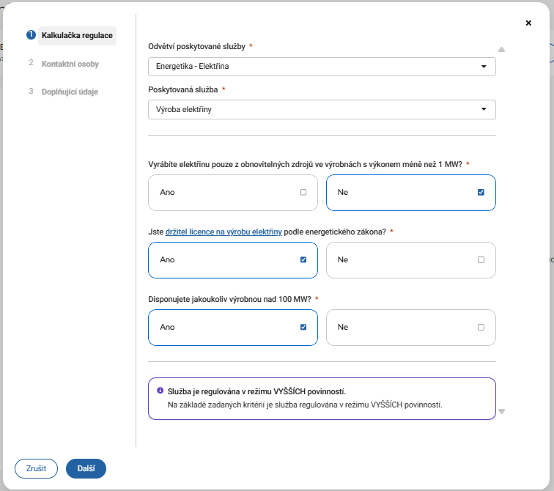Expand the Poskytovaná služba dropdown

pos(322,109)
